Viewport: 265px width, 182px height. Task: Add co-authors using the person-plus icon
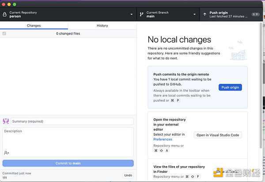(x=7, y=153)
